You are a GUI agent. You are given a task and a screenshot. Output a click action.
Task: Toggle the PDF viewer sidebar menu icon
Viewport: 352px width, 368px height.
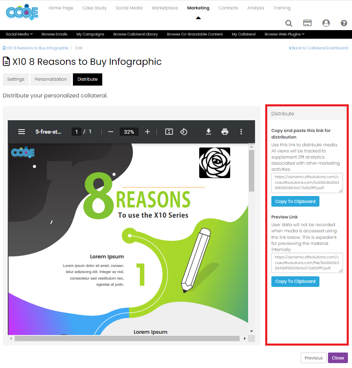pyautogui.click(x=22, y=132)
